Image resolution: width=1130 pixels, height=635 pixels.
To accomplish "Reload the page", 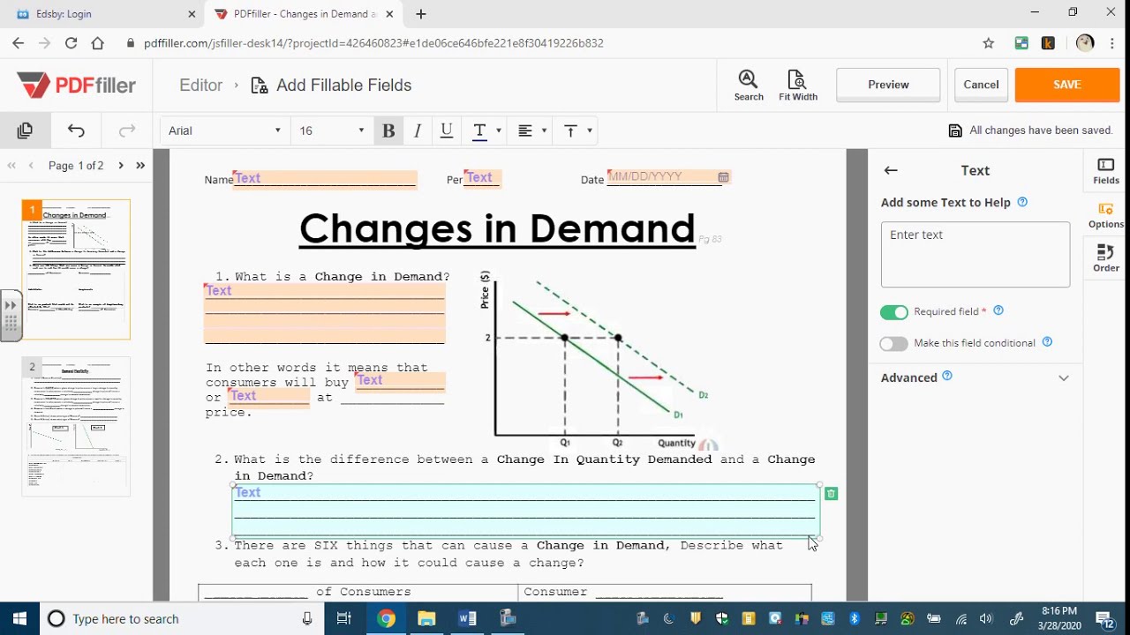I will pyautogui.click(x=71, y=43).
